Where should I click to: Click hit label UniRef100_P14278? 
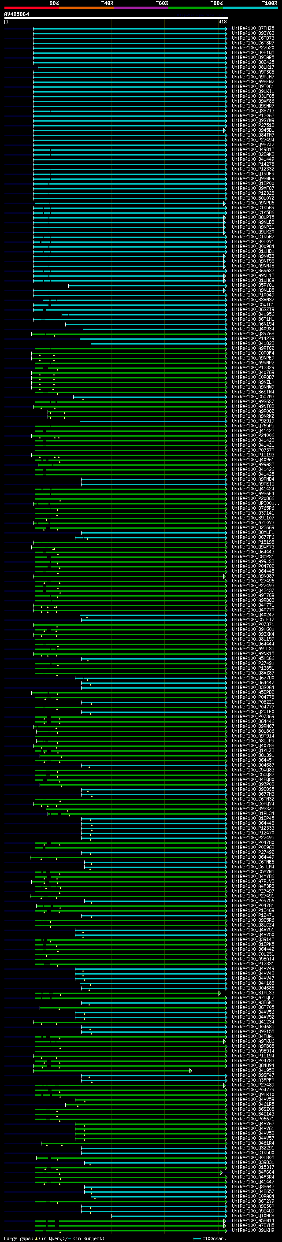click(x=252, y=164)
